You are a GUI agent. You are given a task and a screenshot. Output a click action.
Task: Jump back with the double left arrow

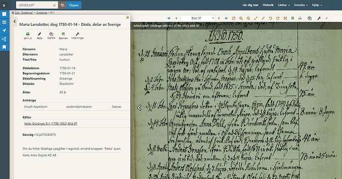(x=169, y=18)
